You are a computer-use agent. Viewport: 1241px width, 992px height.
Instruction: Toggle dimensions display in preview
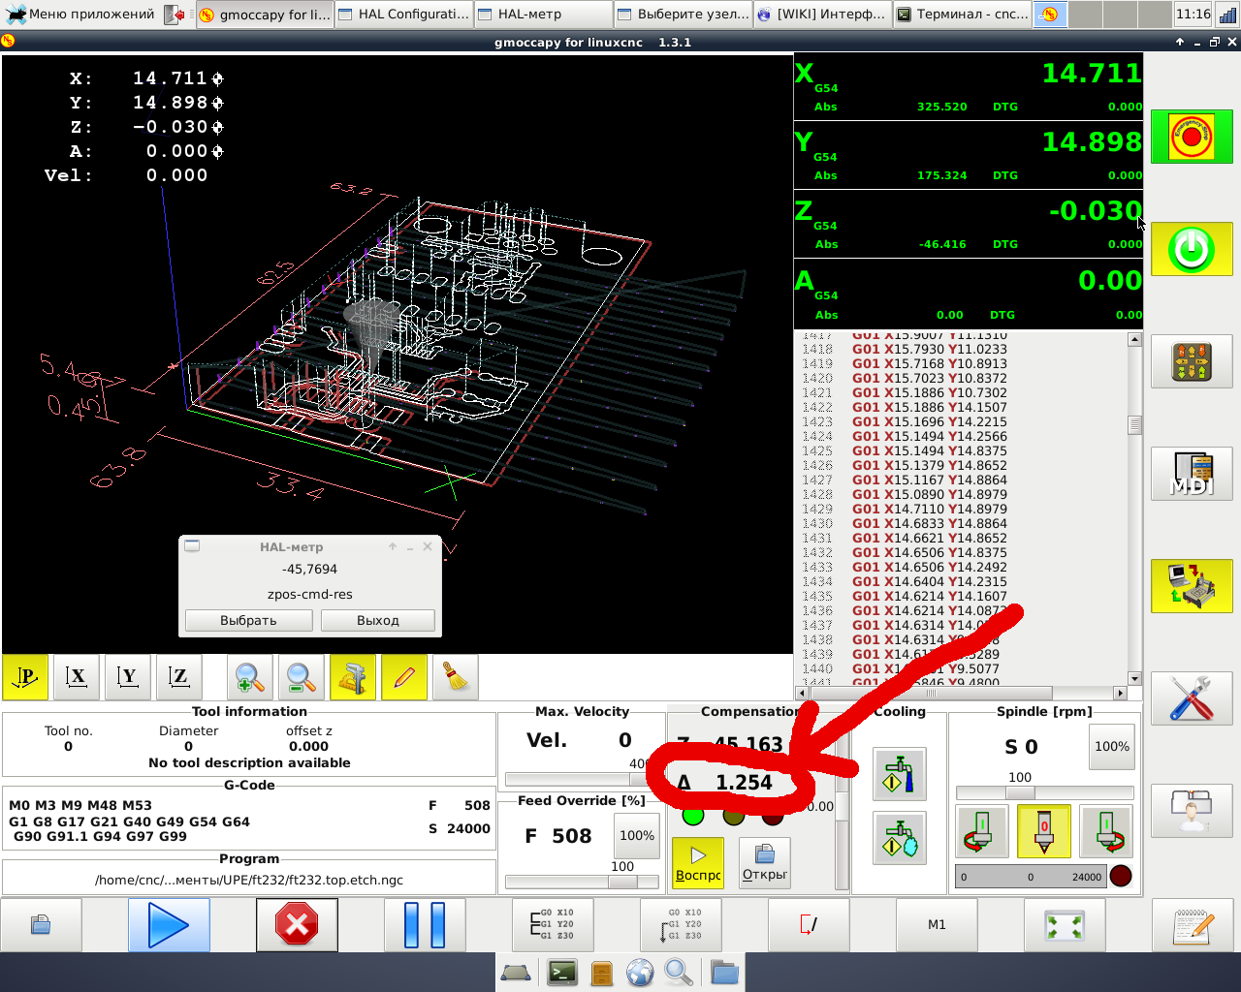(x=353, y=677)
